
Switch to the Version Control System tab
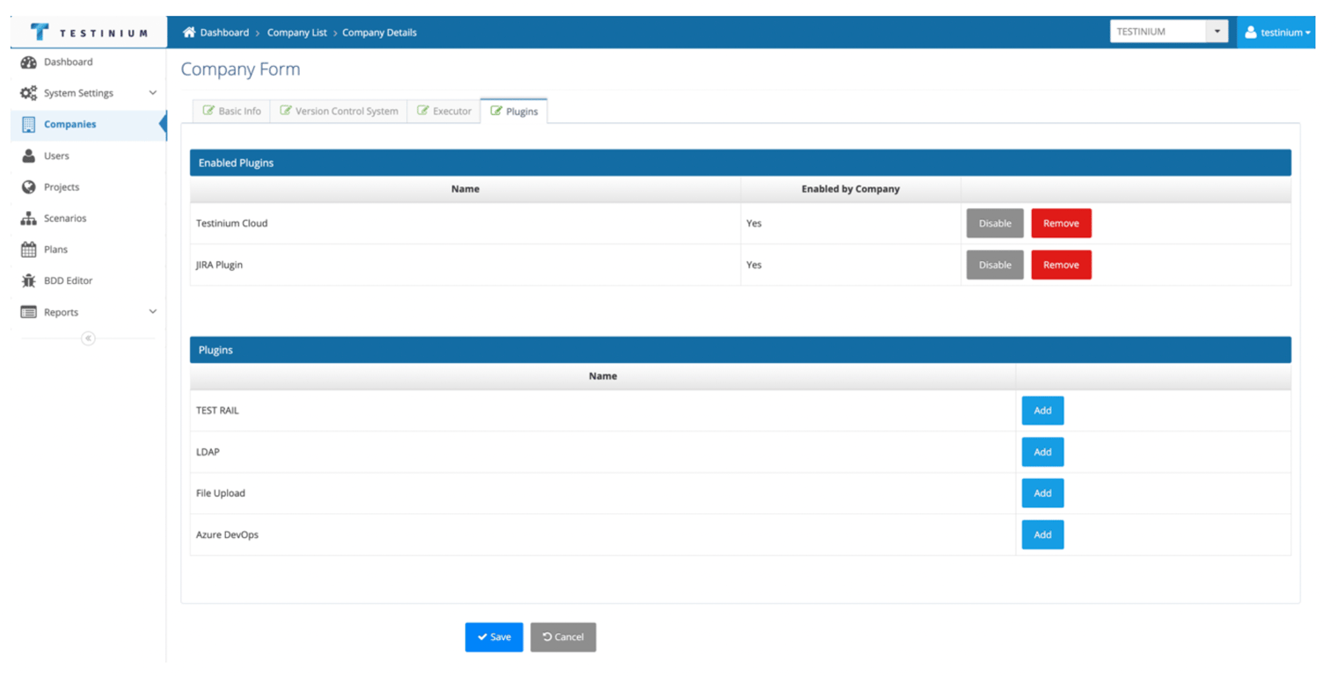339,112
